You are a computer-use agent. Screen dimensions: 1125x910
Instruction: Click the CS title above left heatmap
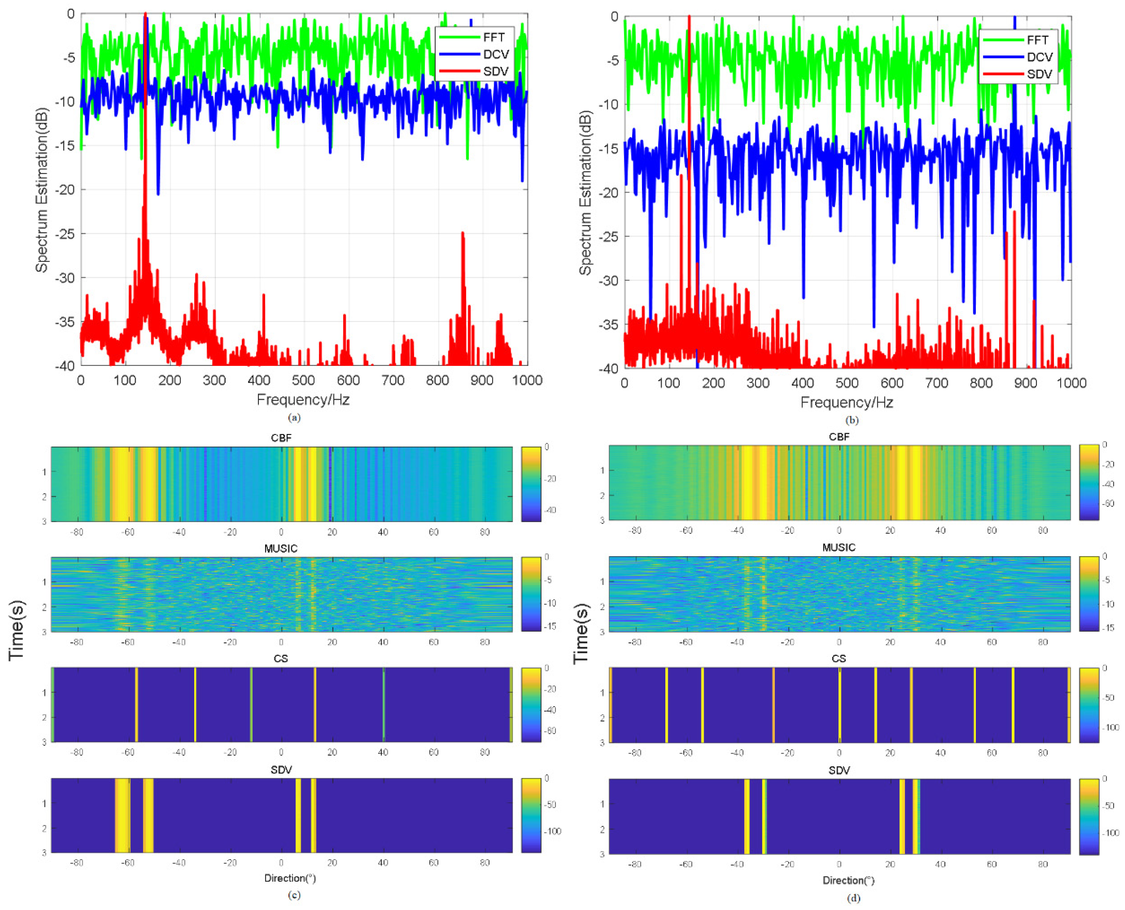[281, 659]
